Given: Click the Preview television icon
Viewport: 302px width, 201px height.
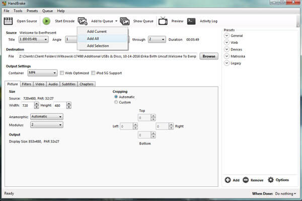Looking at the screenshot, I should (x=163, y=21).
